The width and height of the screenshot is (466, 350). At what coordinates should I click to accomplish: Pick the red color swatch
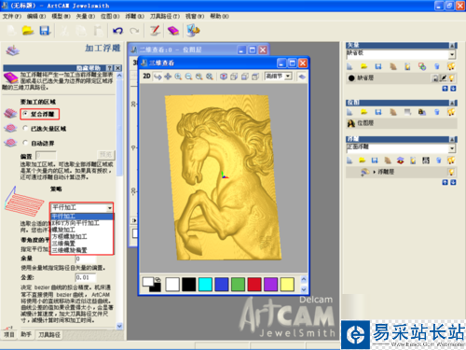tap(254, 285)
